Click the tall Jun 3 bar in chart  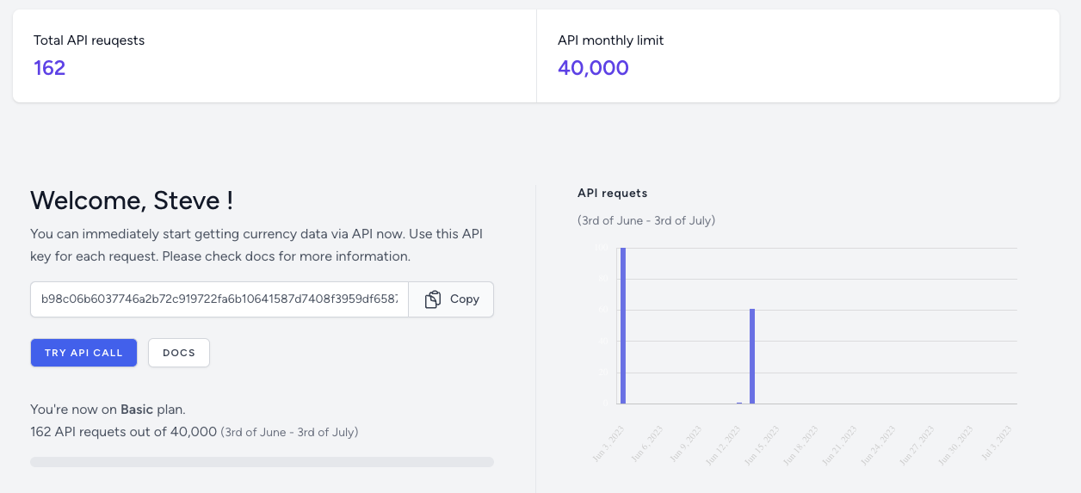[622, 325]
